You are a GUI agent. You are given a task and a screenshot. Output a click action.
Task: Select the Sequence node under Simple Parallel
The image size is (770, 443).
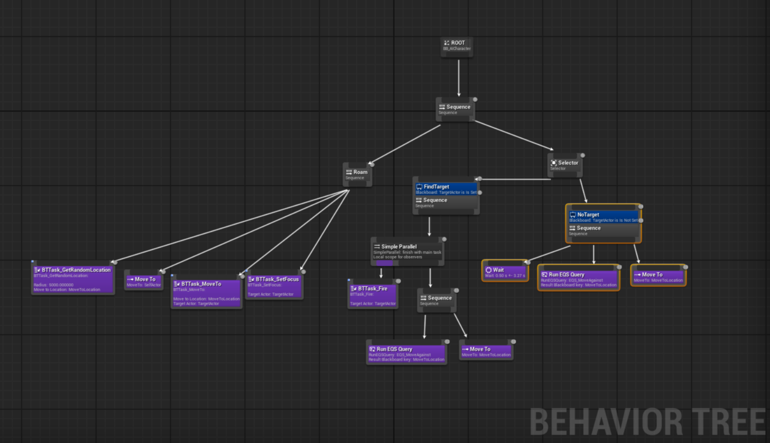(x=436, y=301)
